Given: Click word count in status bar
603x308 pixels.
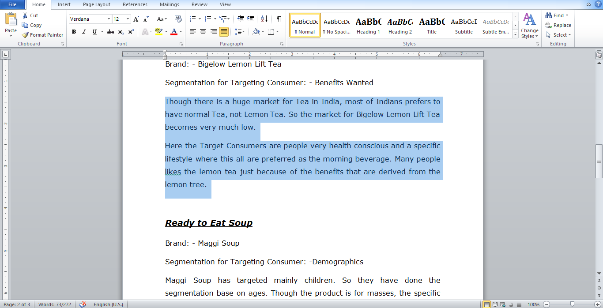Looking at the screenshot, I should [x=55, y=304].
